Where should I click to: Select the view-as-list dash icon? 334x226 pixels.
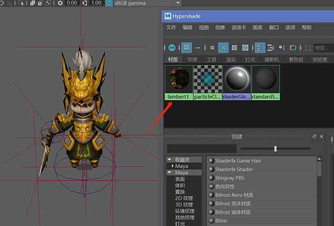coord(197,48)
